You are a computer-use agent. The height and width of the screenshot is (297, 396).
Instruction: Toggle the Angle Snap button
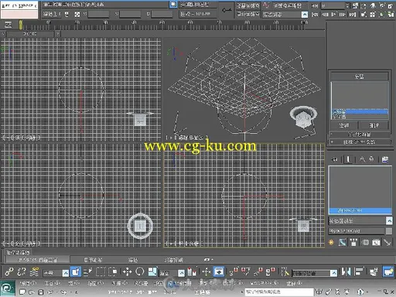tap(246, 271)
